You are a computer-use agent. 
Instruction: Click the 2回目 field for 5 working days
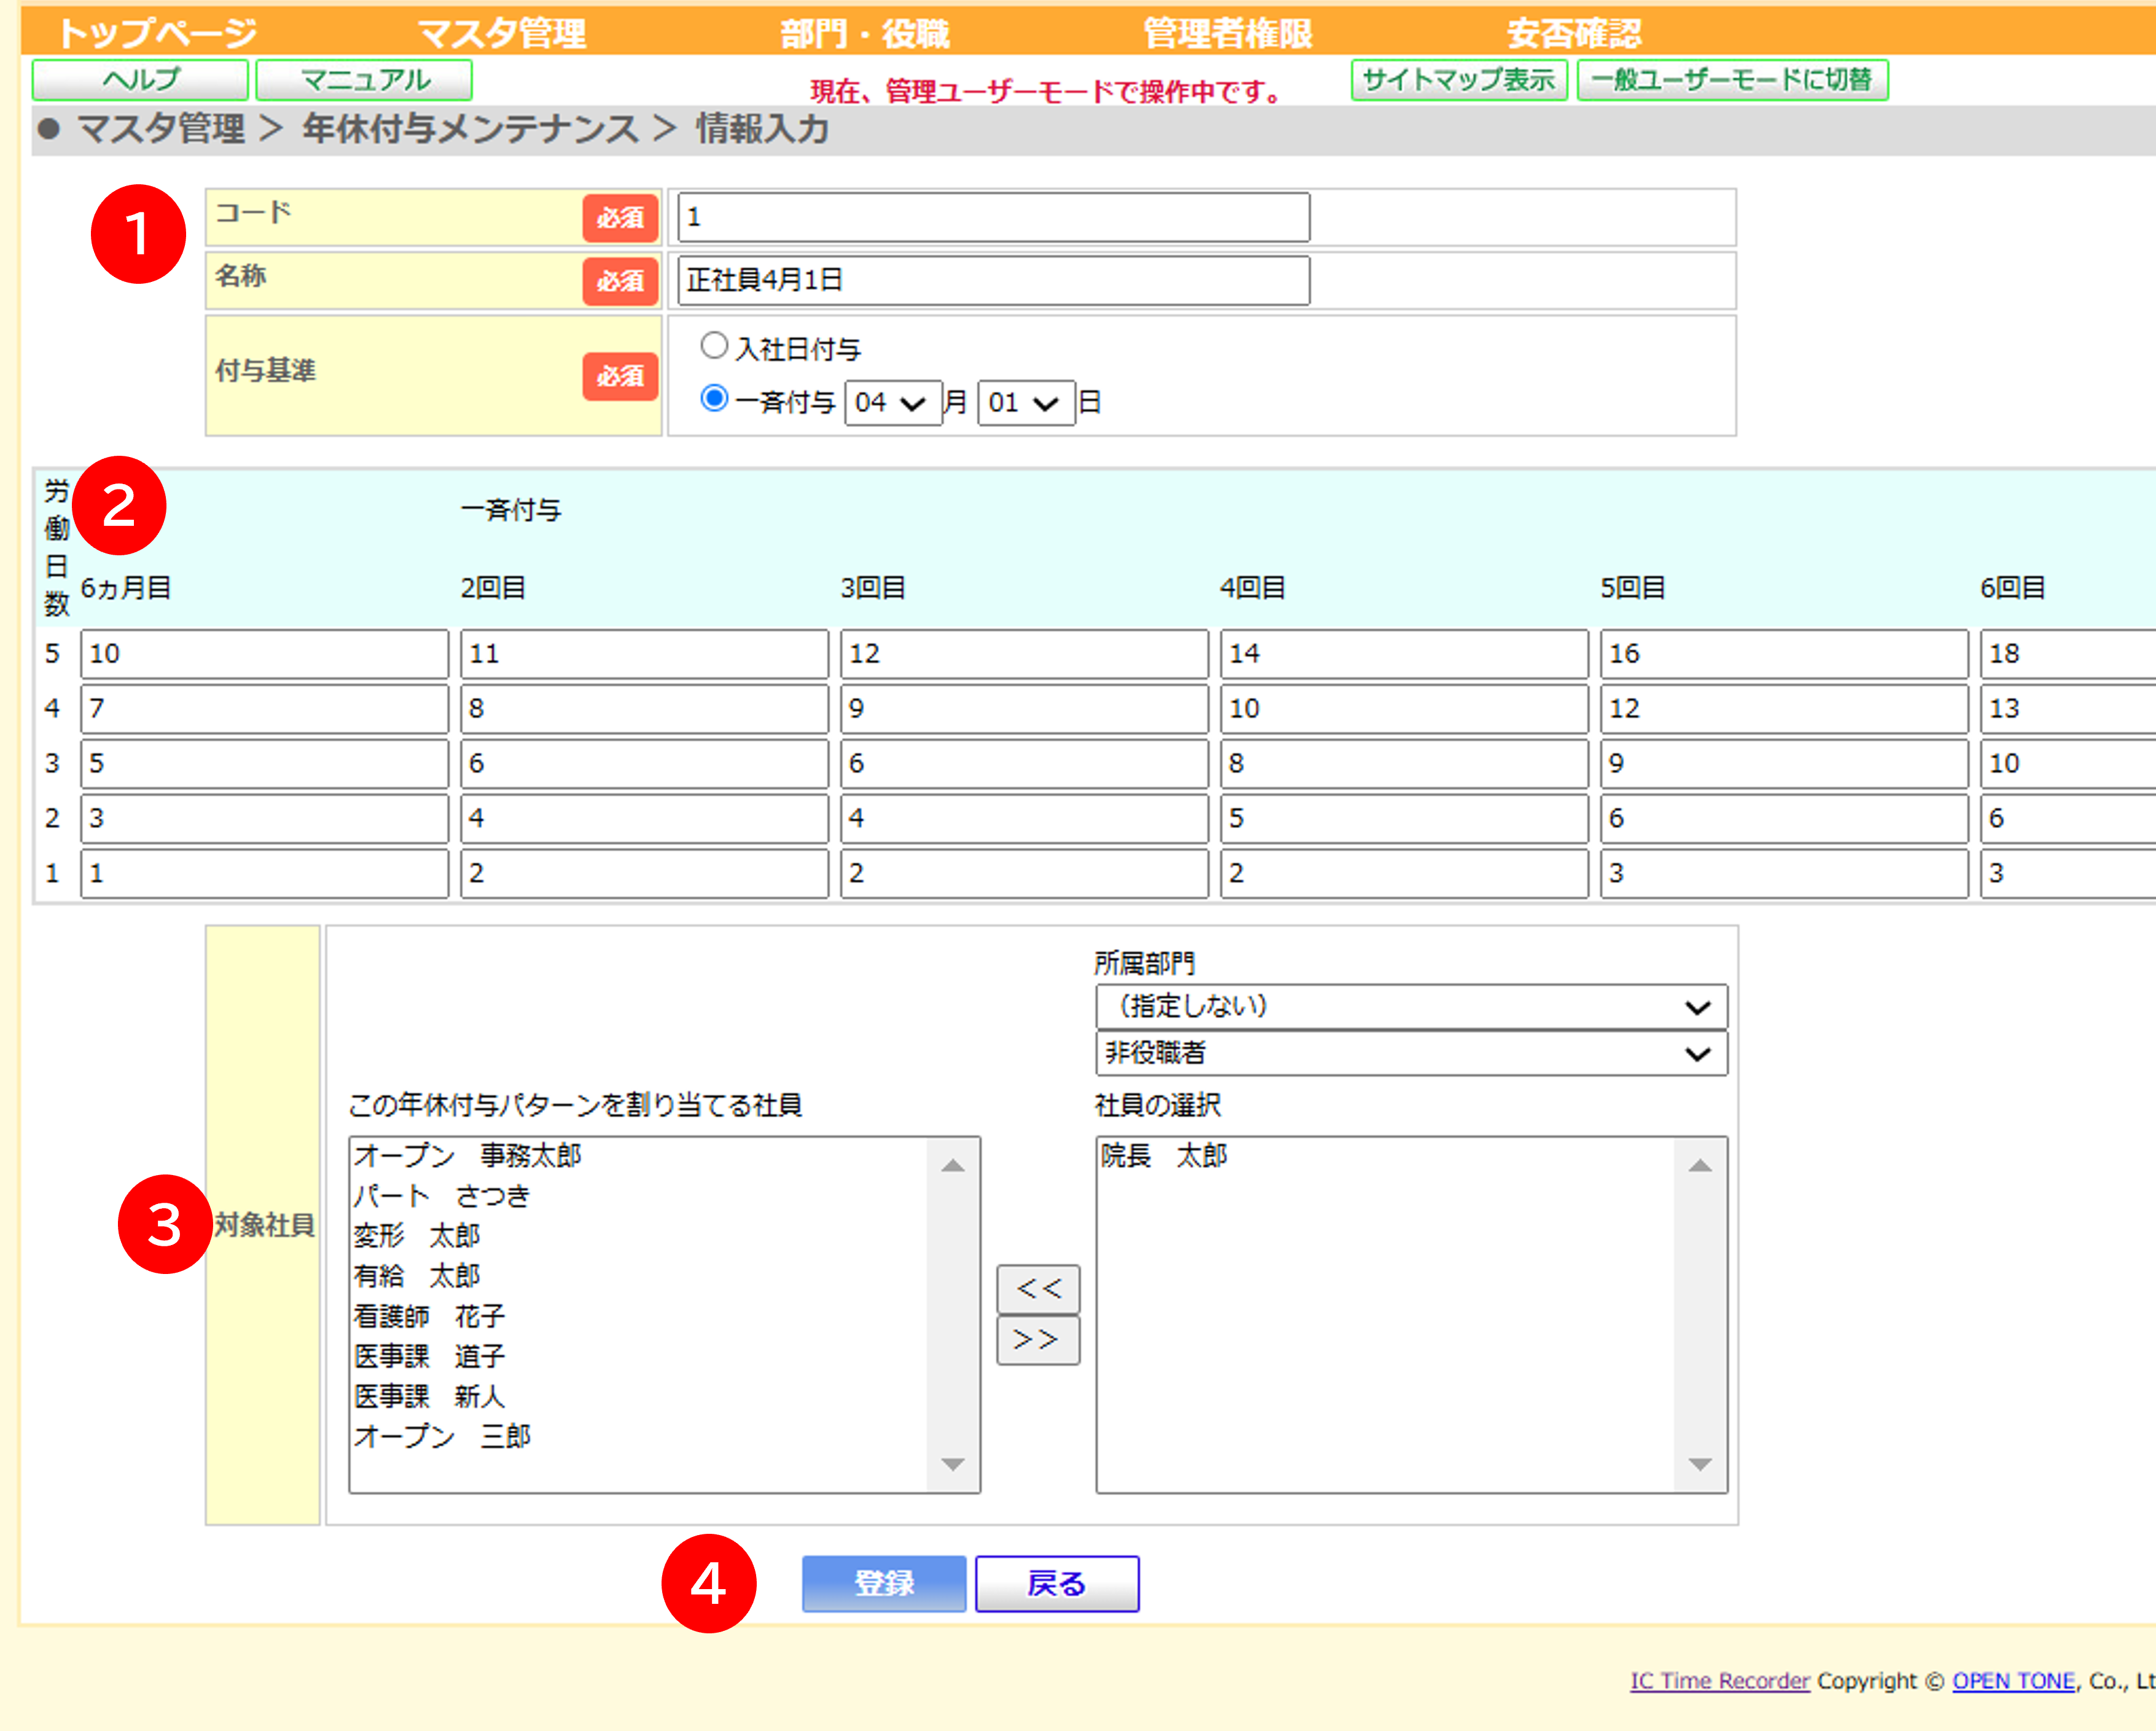644,654
